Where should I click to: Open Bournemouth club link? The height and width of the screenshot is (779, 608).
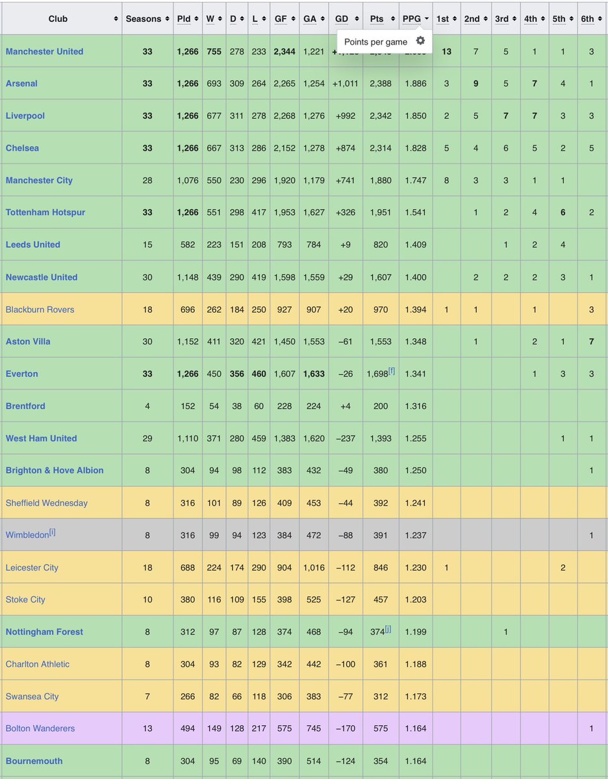point(34,761)
